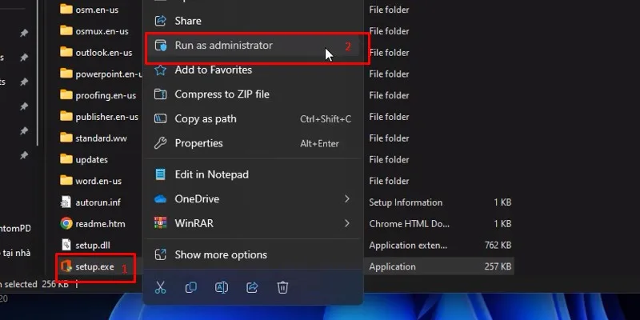This screenshot has height=320, width=640.
Task: Select Show more options
Action: 253,254
